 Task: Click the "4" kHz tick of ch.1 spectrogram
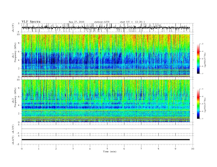point(19,60)
